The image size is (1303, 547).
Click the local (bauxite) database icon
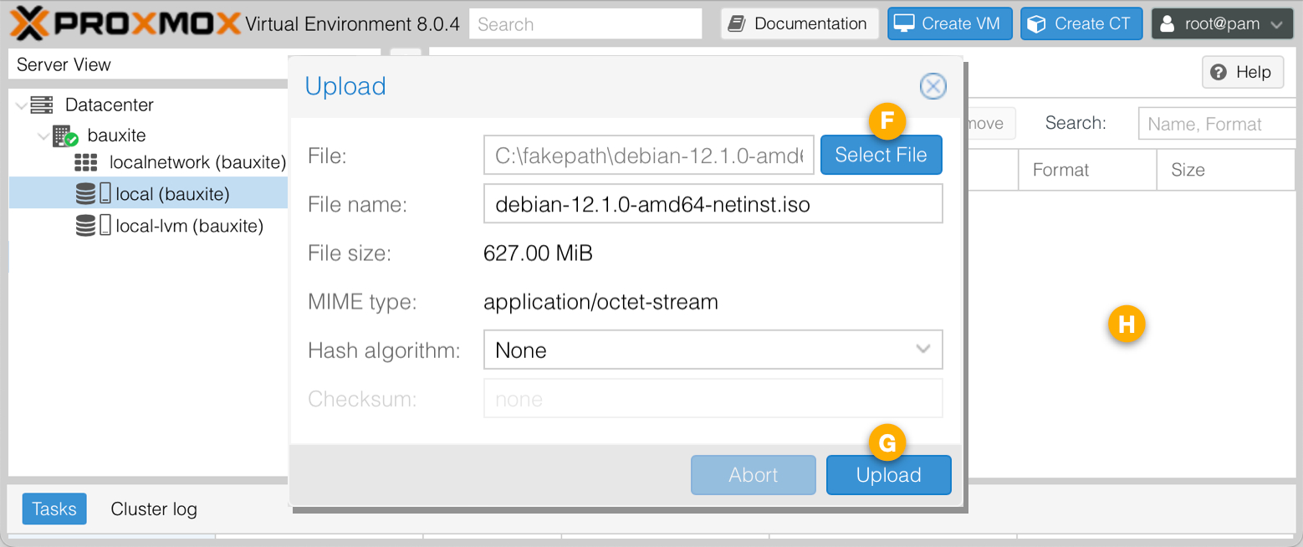[x=85, y=194]
